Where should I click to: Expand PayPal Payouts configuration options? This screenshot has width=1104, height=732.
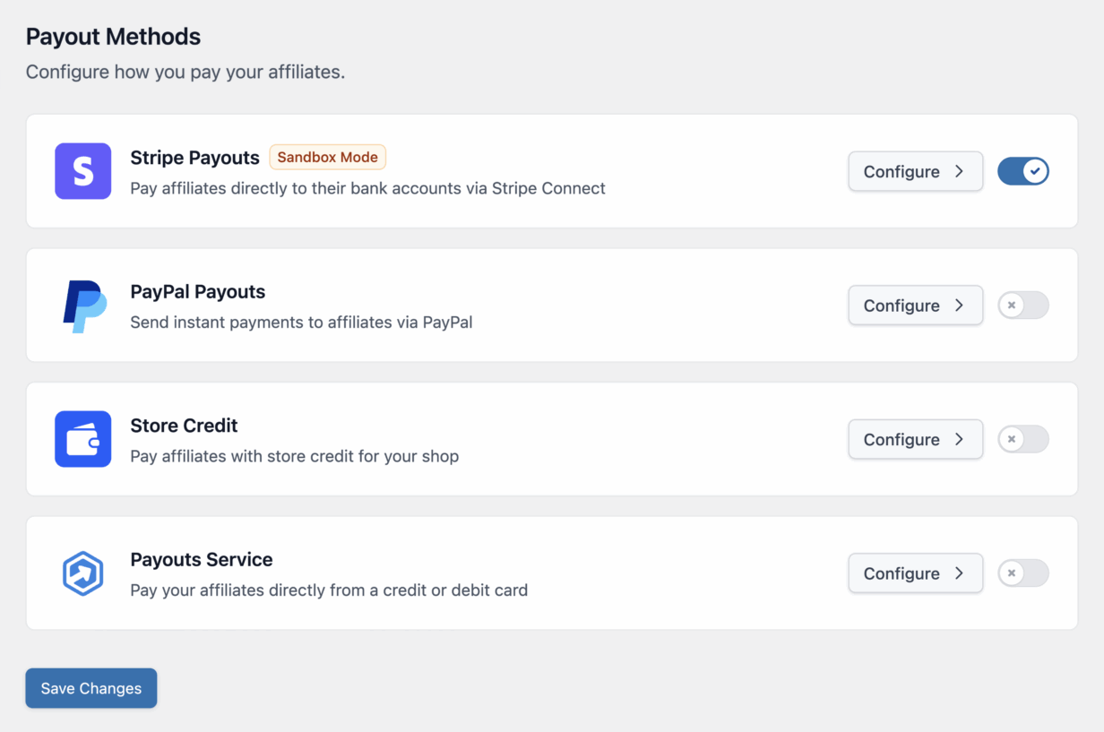pos(915,306)
